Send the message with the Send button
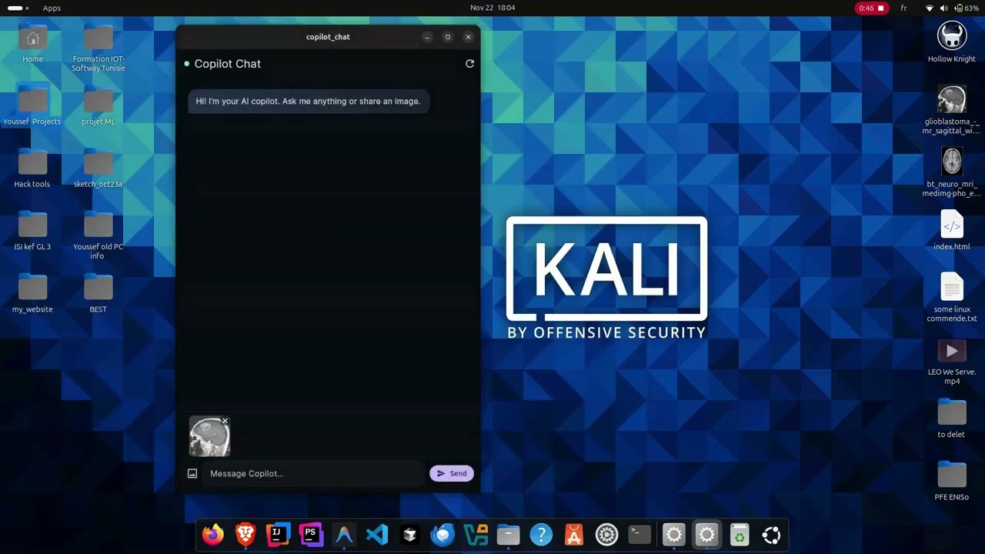 452,473
